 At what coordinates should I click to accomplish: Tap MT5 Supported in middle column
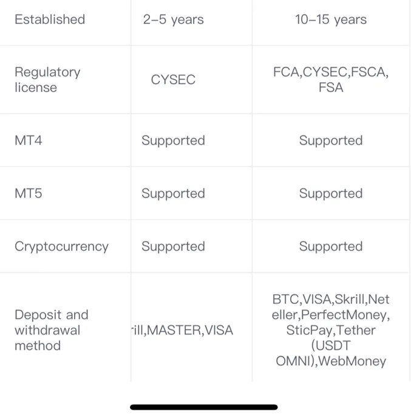click(173, 194)
